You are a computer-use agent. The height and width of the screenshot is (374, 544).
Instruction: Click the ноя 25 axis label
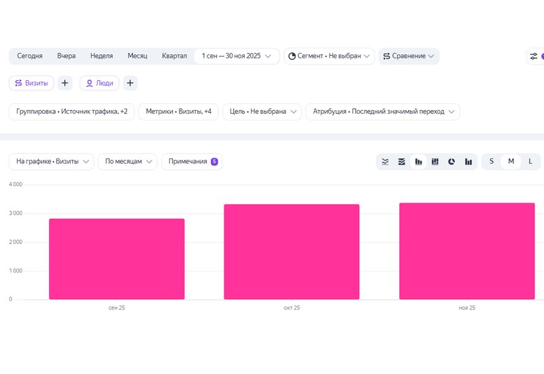(466, 308)
